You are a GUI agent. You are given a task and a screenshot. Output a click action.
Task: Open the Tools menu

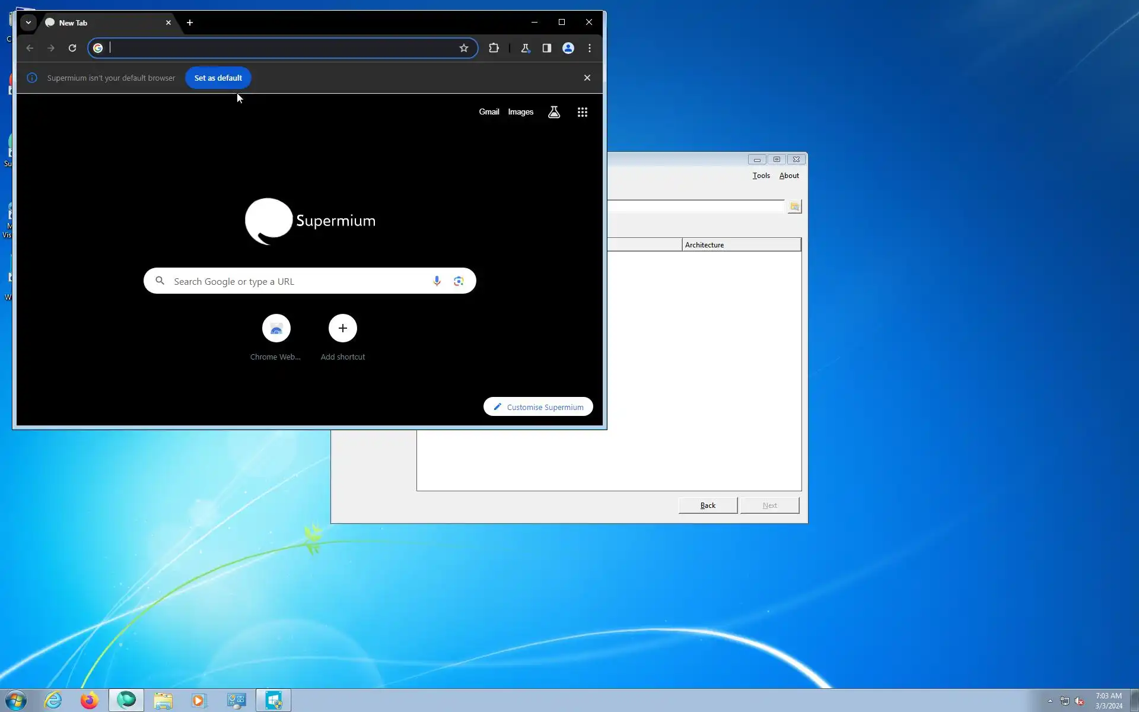761,176
